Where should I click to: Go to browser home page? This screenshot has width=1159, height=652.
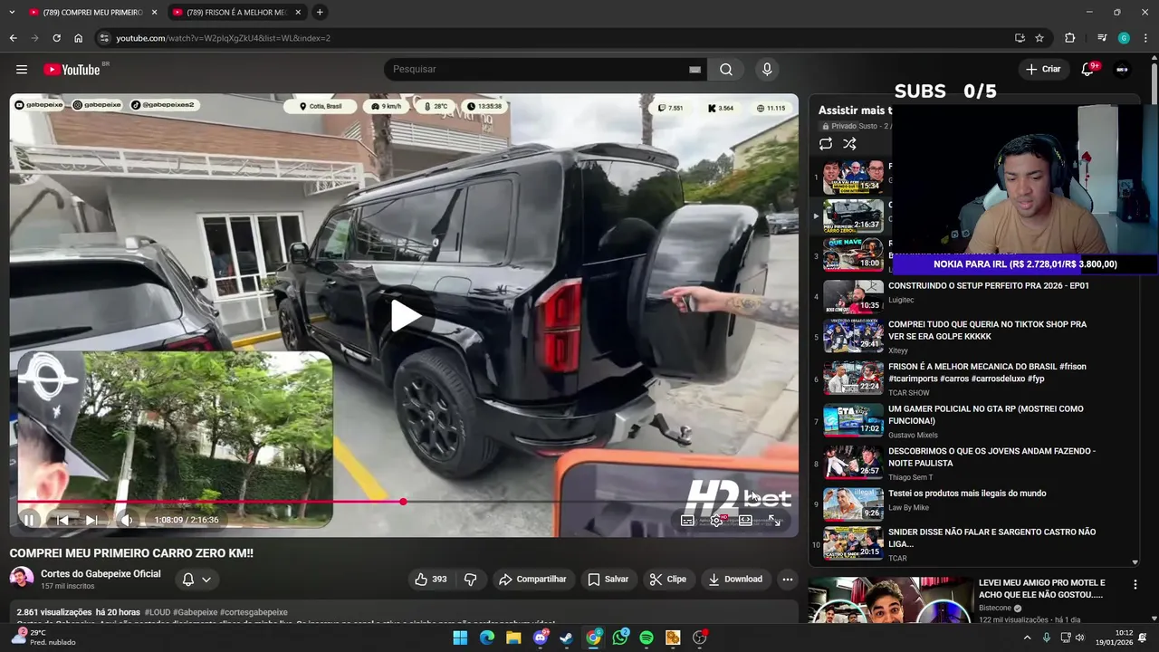click(78, 38)
